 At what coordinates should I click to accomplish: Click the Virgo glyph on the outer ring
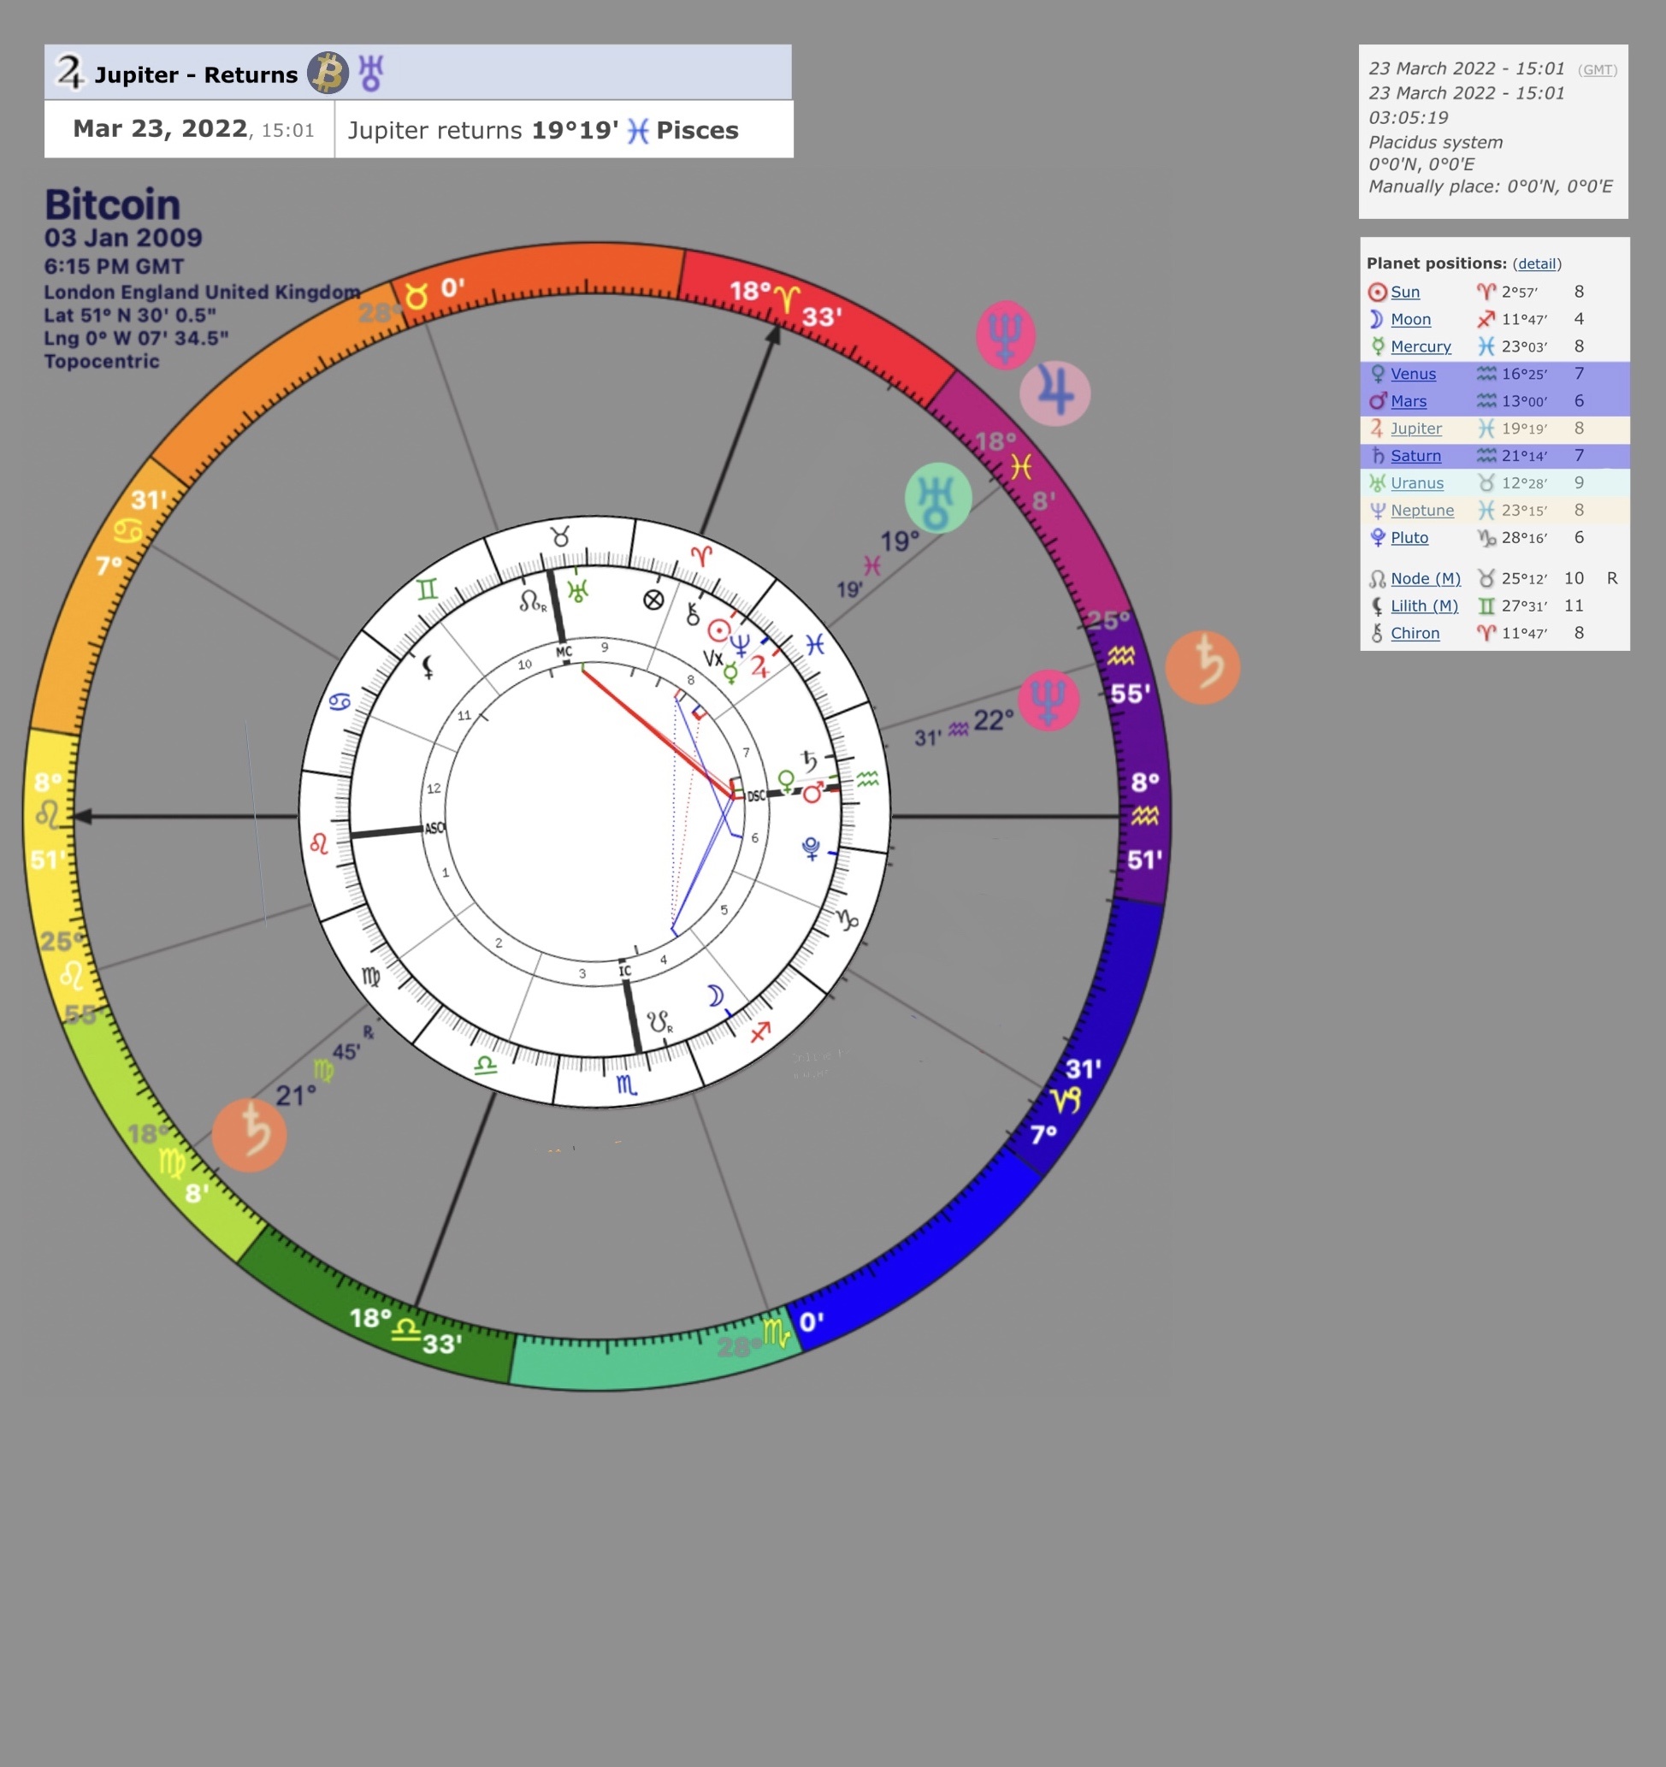tap(172, 1162)
